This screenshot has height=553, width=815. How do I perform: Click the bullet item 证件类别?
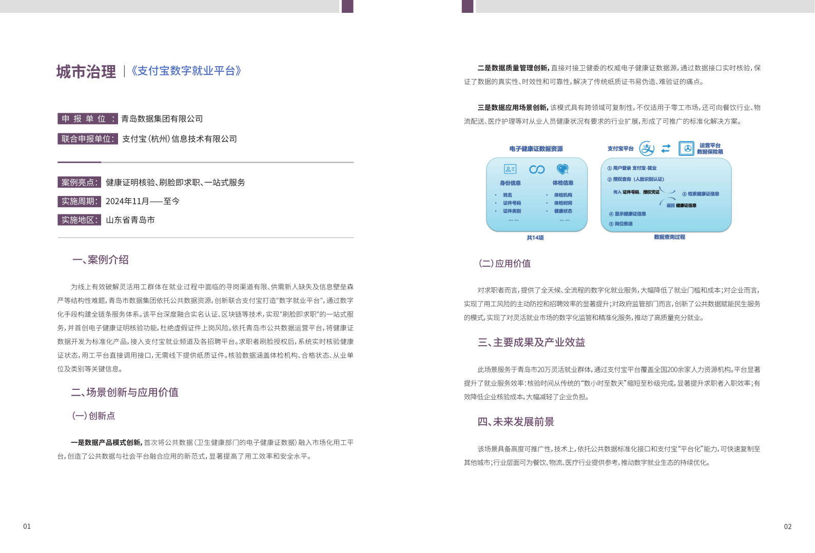point(512,211)
